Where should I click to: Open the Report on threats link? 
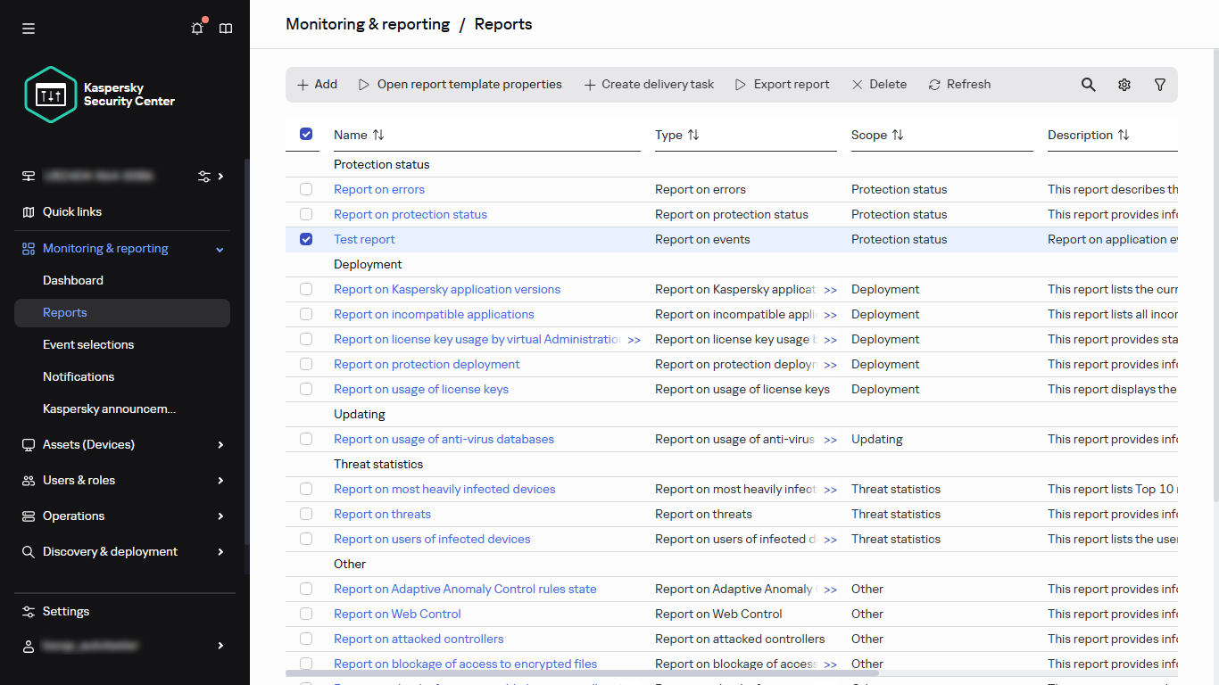click(x=382, y=514)
